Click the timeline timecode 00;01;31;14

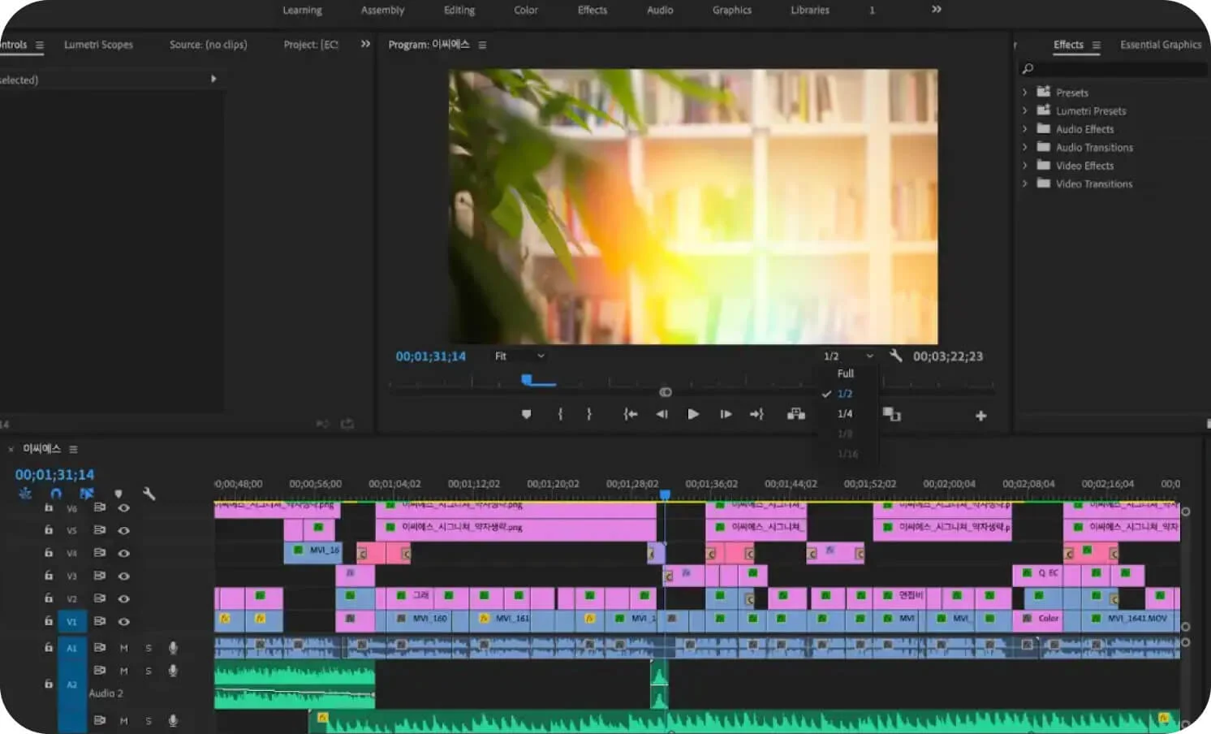pyautogui.click(x=54, y=474)
